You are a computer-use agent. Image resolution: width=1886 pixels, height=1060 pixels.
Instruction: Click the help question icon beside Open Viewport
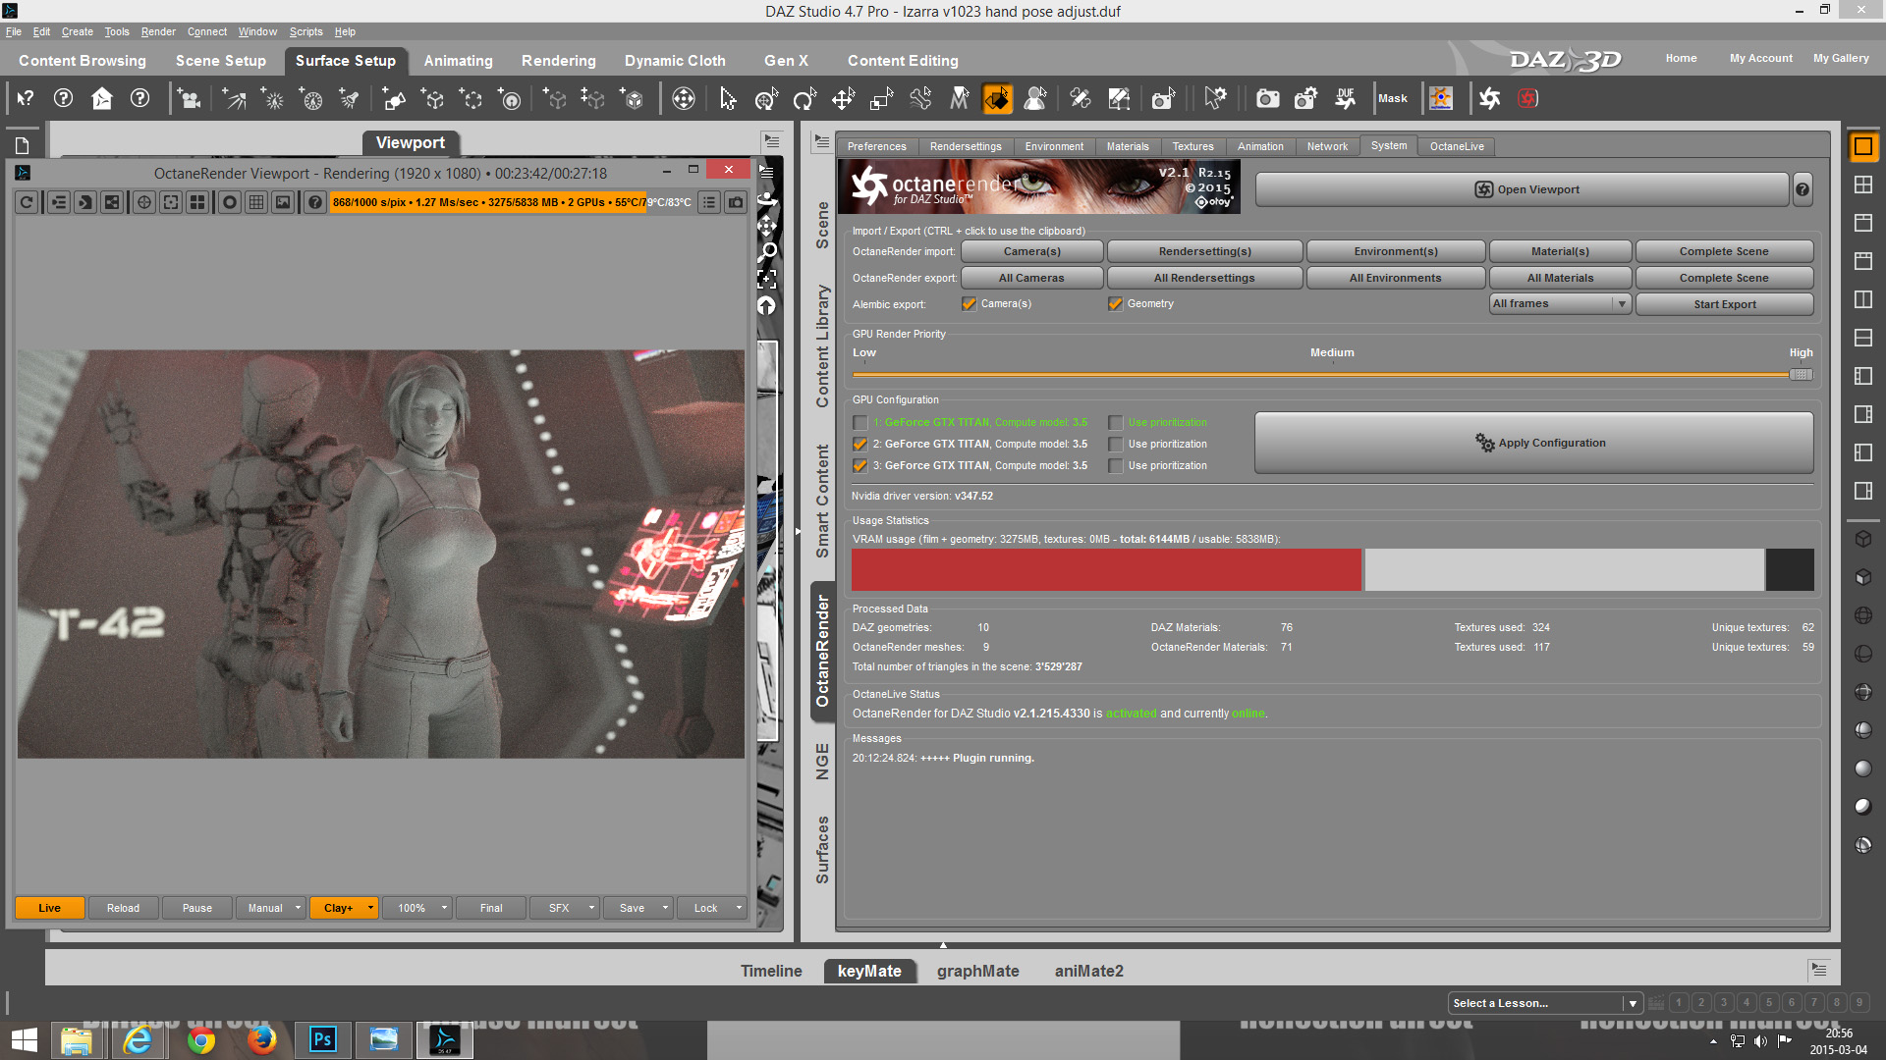[x=1803, y=189]
